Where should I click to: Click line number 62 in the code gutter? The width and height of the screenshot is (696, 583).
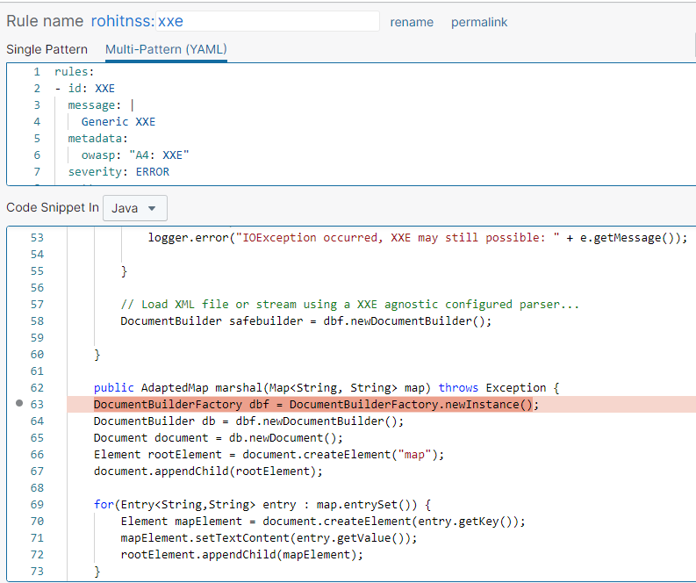coord(37,387)
